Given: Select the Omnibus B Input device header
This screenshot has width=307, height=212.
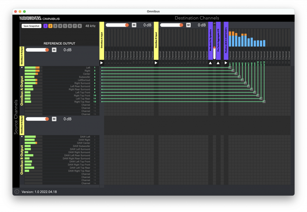Looking at the screenshot, I should [156, 41].
